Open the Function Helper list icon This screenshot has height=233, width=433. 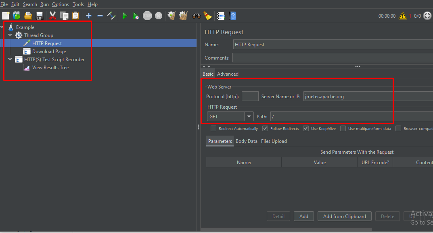tap(221, 16)
